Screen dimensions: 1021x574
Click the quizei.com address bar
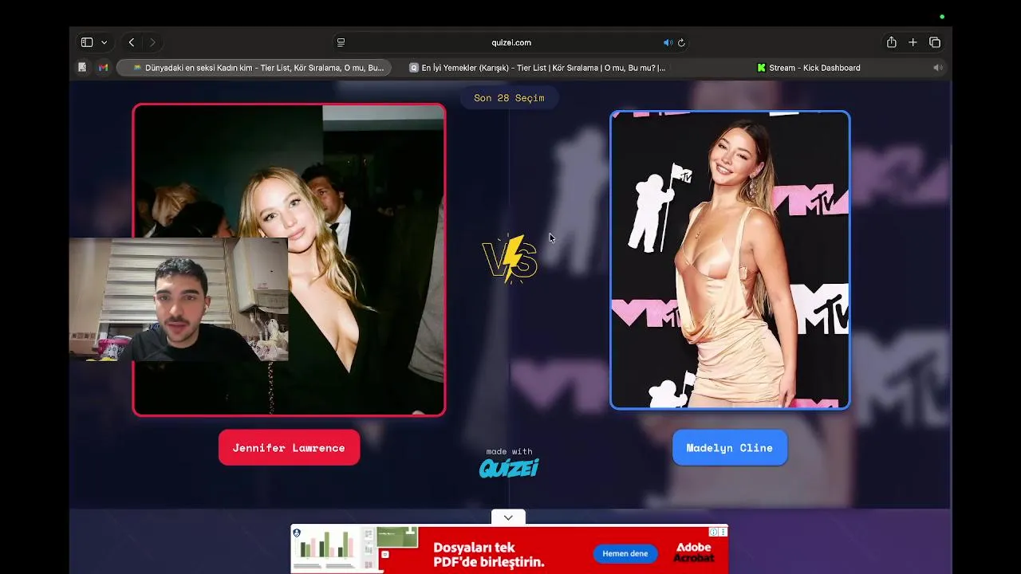point(511,42)
